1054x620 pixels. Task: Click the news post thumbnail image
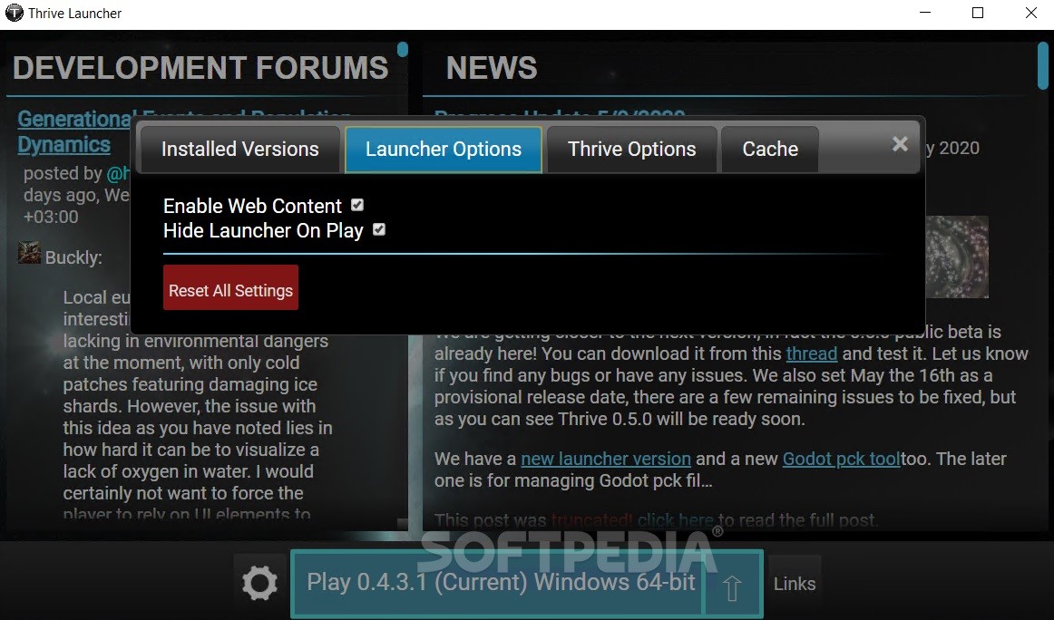957,257
